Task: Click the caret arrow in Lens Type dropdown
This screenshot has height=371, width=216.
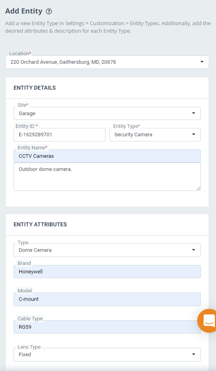Action: click(x=194, y=354)
